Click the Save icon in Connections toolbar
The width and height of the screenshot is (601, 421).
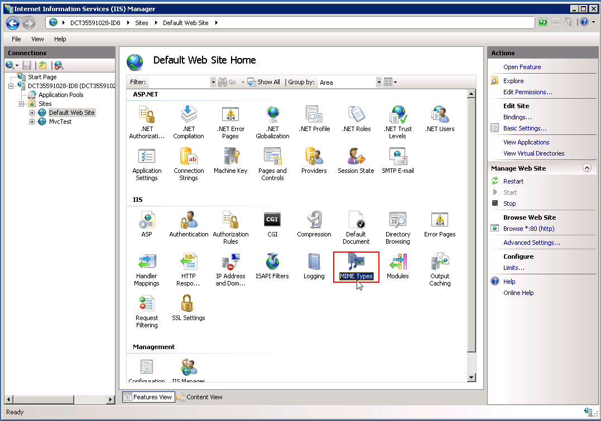[x=26, y=65]
